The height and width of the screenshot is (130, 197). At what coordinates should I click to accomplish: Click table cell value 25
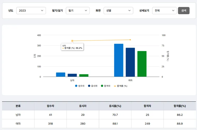click(147, 115)
